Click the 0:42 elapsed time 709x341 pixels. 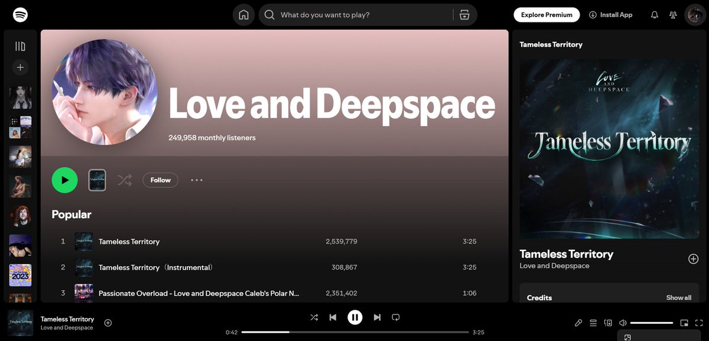point(232,332)
